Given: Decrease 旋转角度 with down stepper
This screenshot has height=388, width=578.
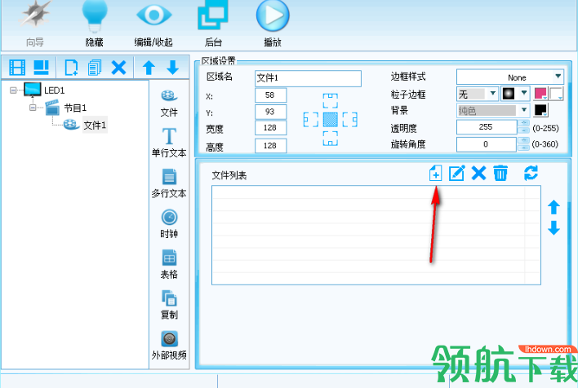Looking at the screenshot, I should point(523,148).
